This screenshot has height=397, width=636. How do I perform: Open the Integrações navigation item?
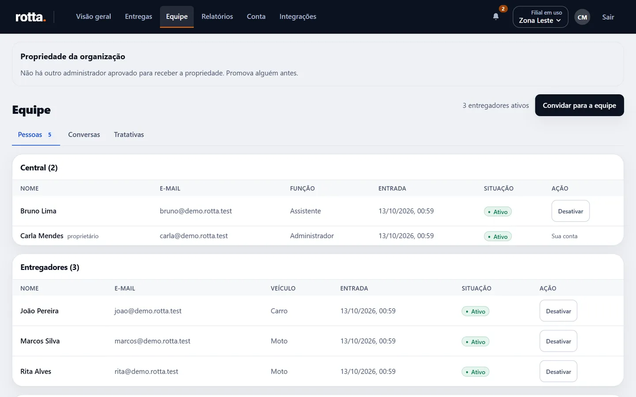pyautogui.click(x=298, y=16)
